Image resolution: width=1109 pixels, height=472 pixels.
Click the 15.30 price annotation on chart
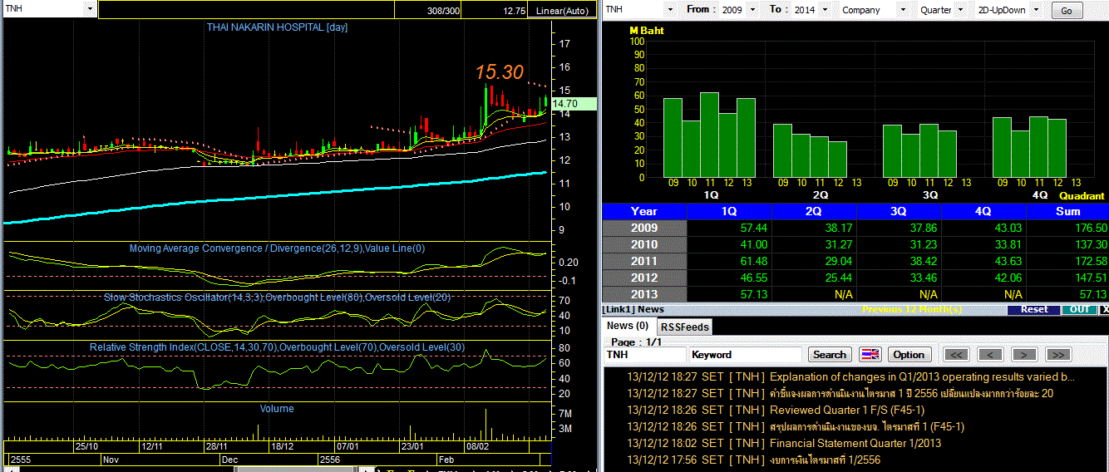(500, 72)
